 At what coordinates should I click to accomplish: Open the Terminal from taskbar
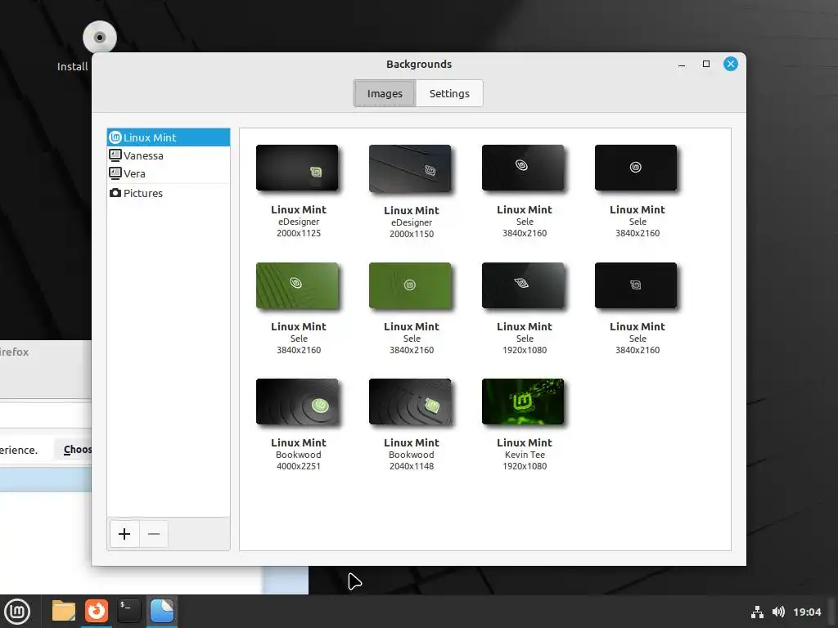[x=128, y=611]
